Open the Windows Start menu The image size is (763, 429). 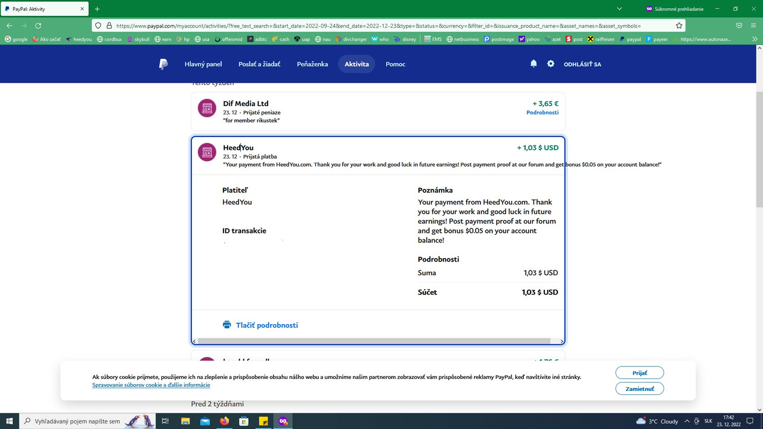coord(10,421)
